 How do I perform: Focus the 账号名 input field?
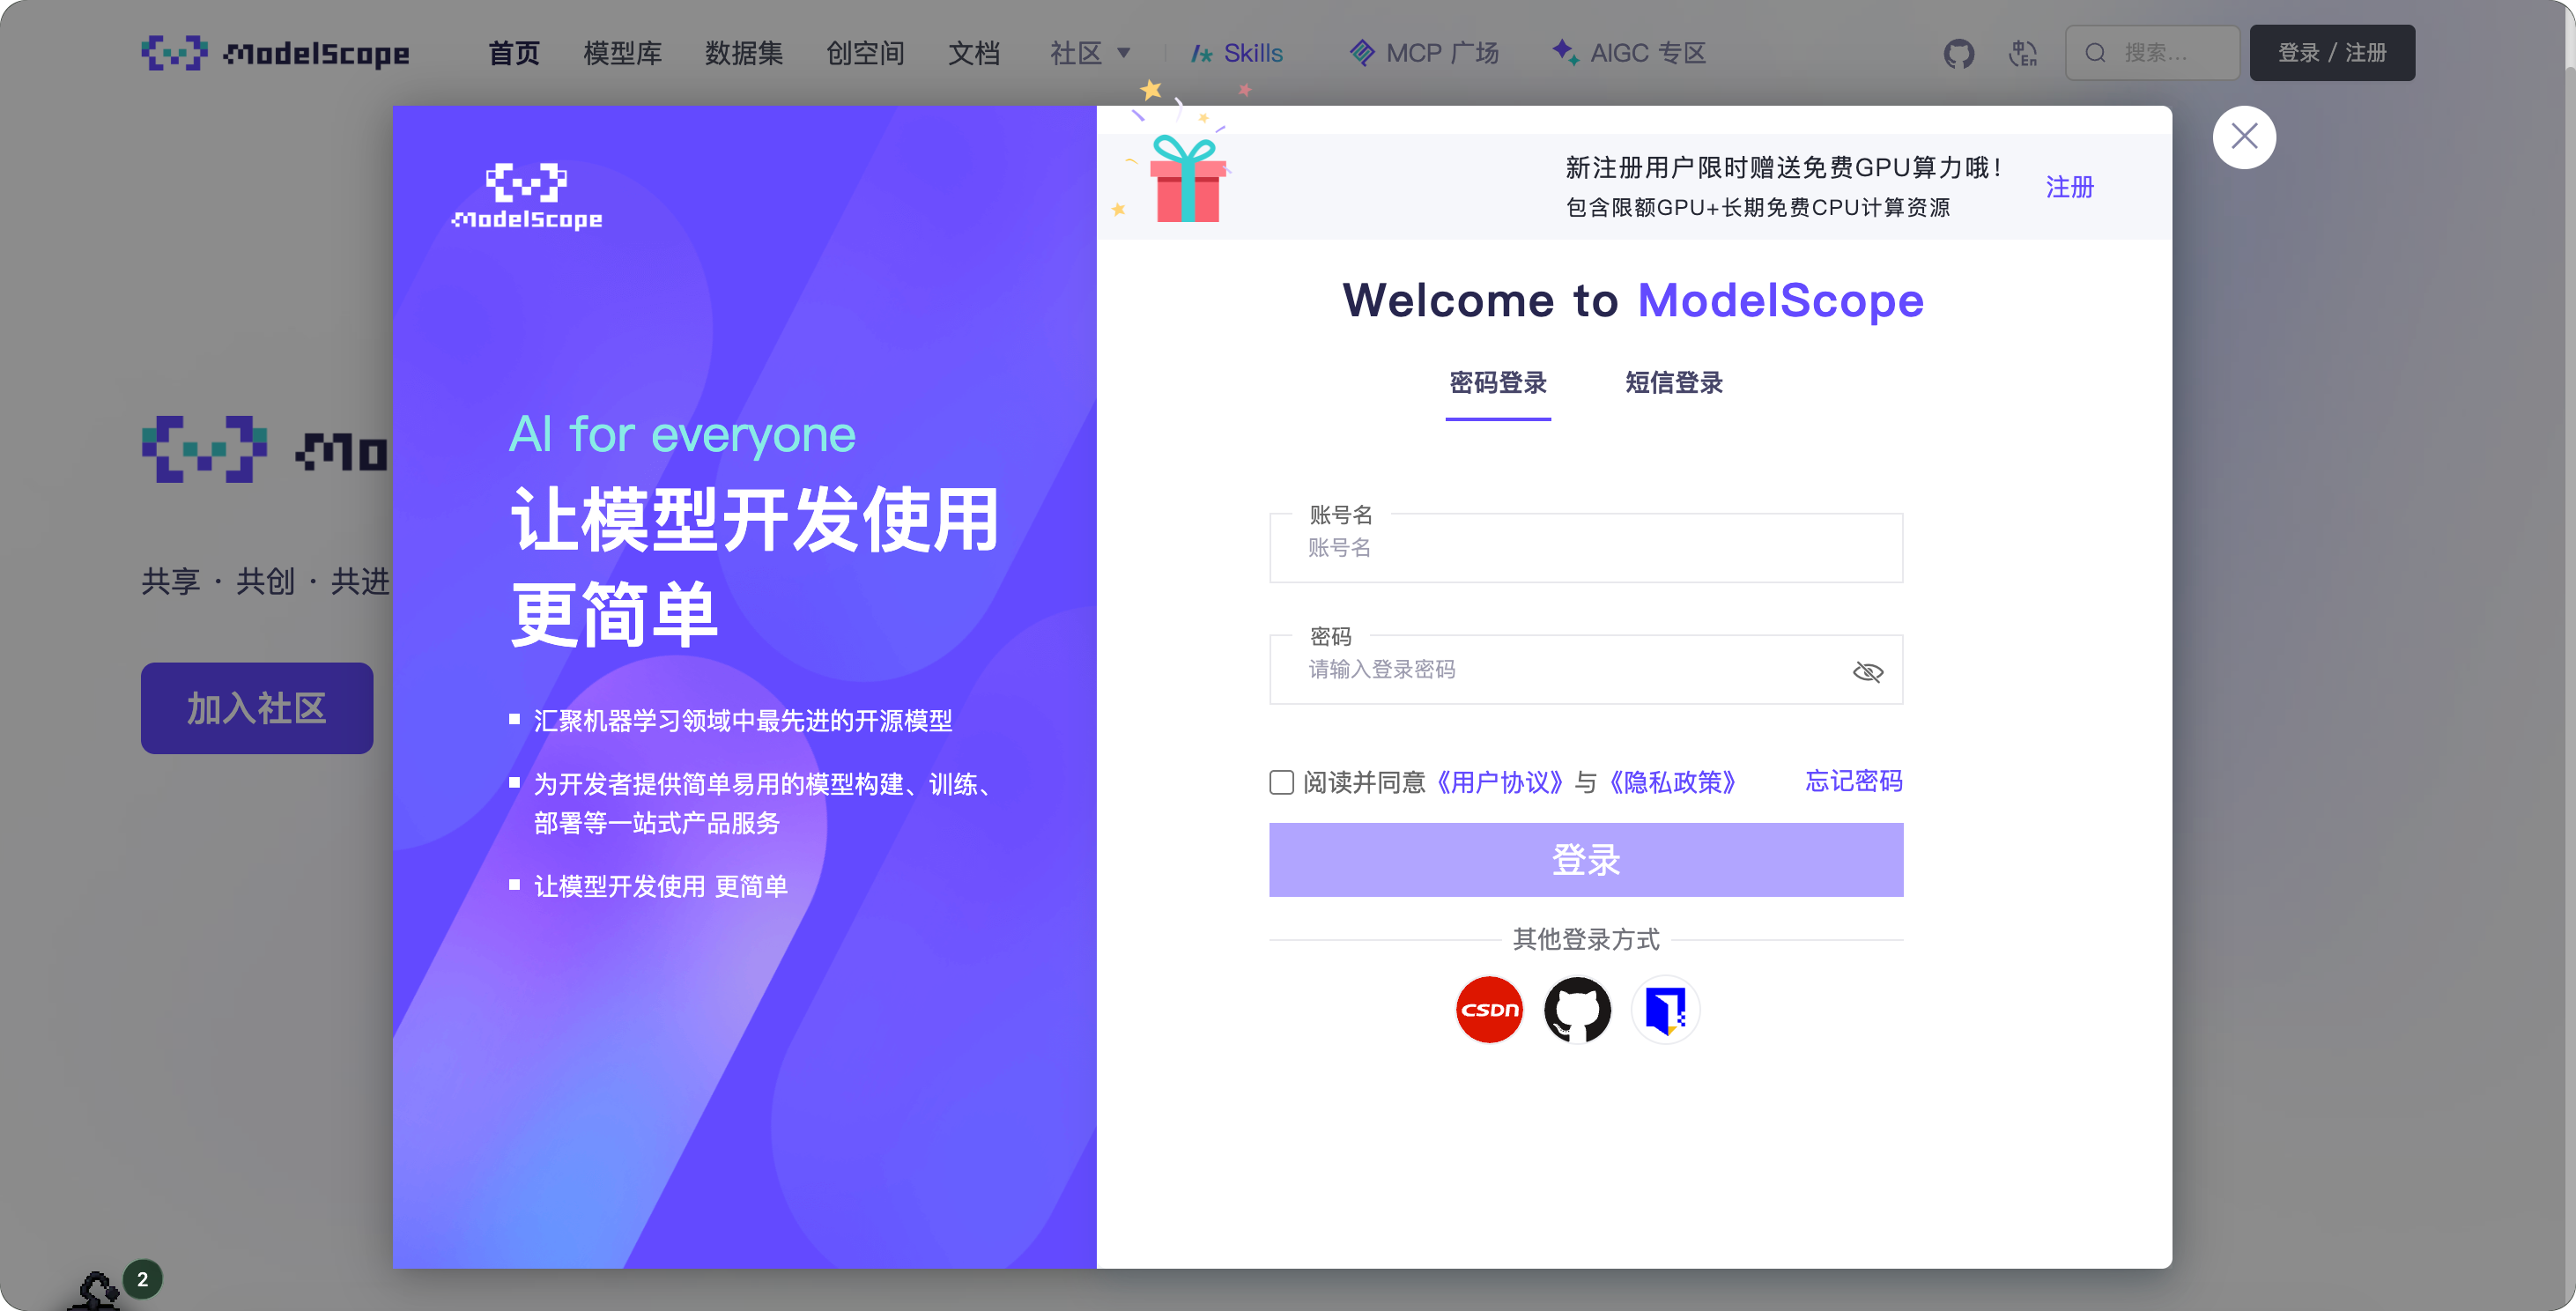pos(1586,548)
